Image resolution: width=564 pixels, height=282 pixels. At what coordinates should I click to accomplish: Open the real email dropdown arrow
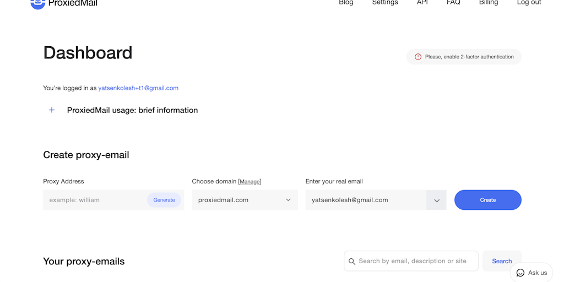pos(436,200)
